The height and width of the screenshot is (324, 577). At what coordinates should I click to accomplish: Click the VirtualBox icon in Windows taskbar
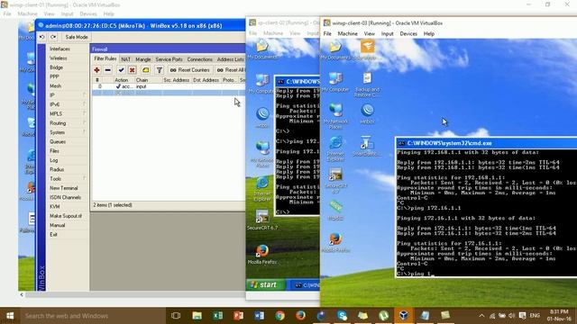click(404, 316)
